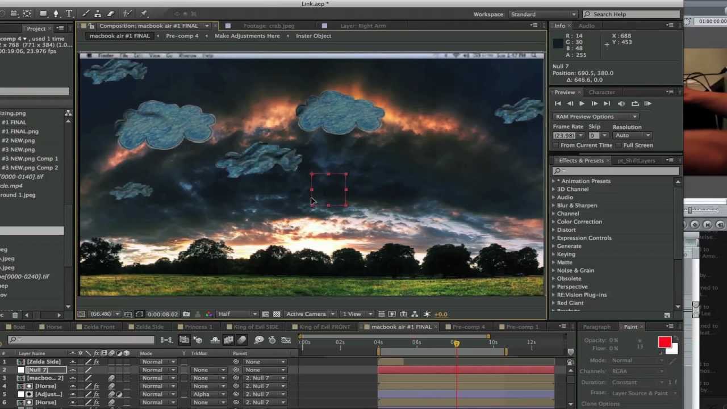727x409 pixels.
Task: Toggle From Current Time checkbox
Action: tap(556, 145)
